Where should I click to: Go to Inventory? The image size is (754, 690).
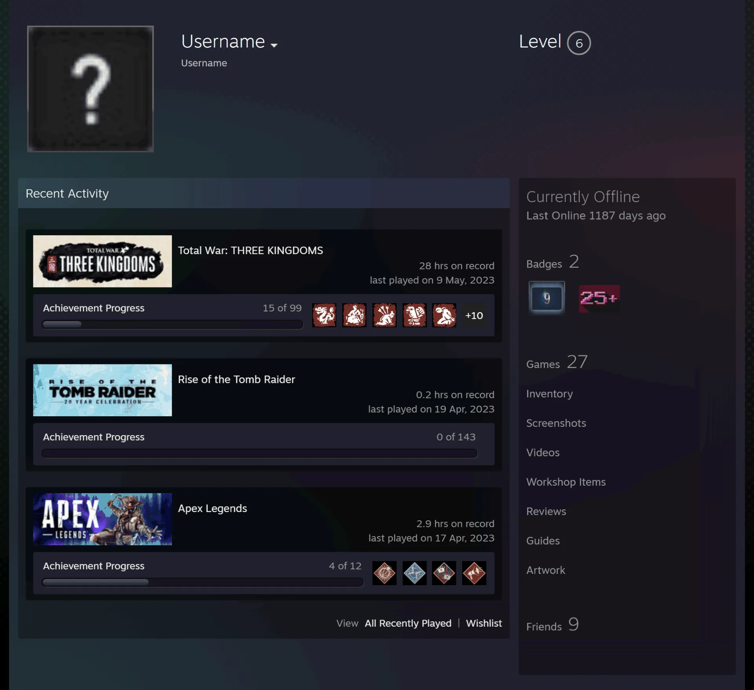[549, 394]
